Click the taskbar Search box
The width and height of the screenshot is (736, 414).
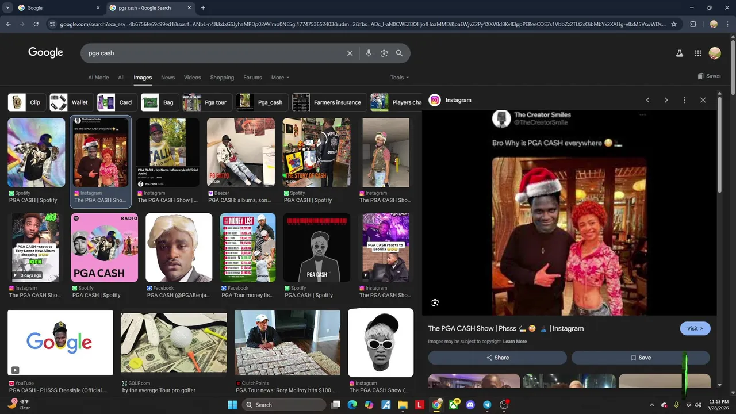click(x=285, y=405)
